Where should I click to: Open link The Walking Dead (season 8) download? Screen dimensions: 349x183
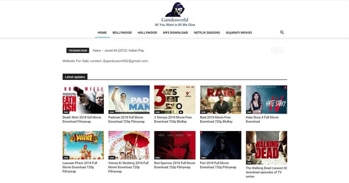[x=266, y=172]
